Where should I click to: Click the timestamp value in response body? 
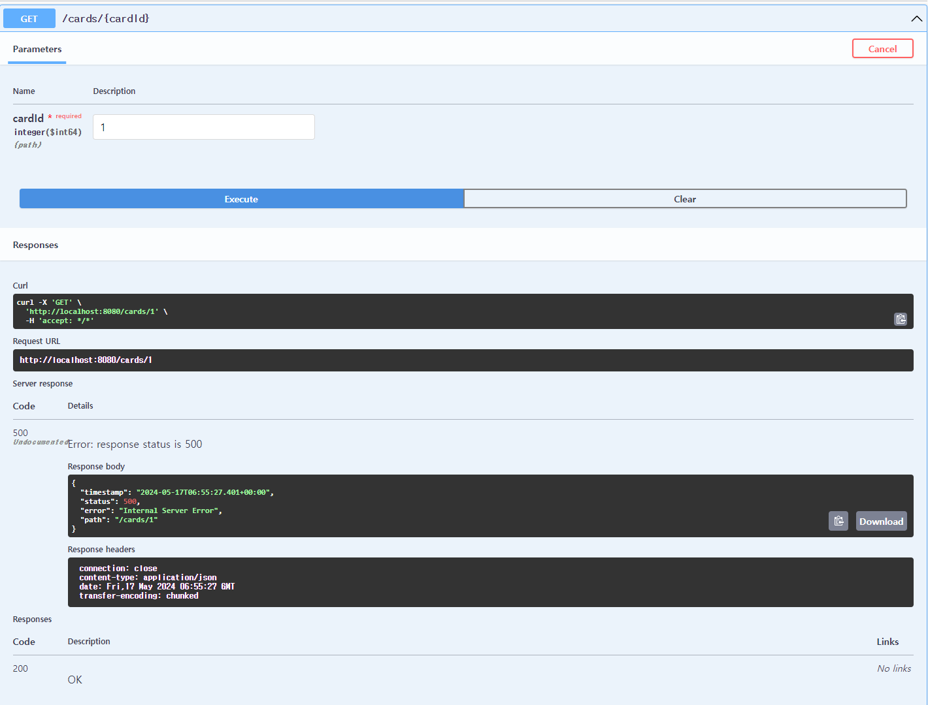click(x=203, y=492)
